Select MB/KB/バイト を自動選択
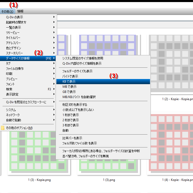Viewport: 193px width, 193px height. pos(103,97)
